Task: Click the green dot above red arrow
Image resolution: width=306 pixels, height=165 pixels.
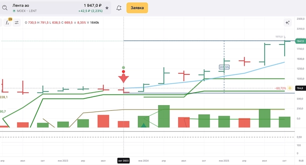Action: point(123,68)
